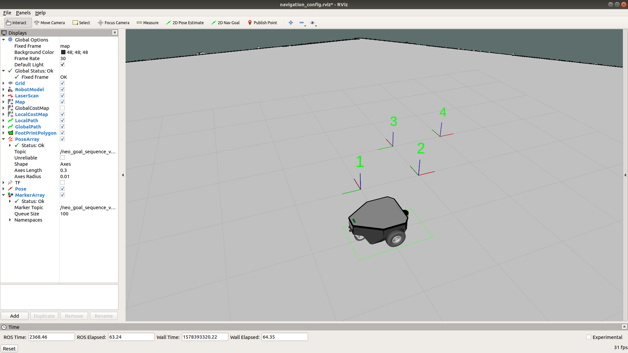Enable the GlobalCostMap display checkbox

coord(62,108)
